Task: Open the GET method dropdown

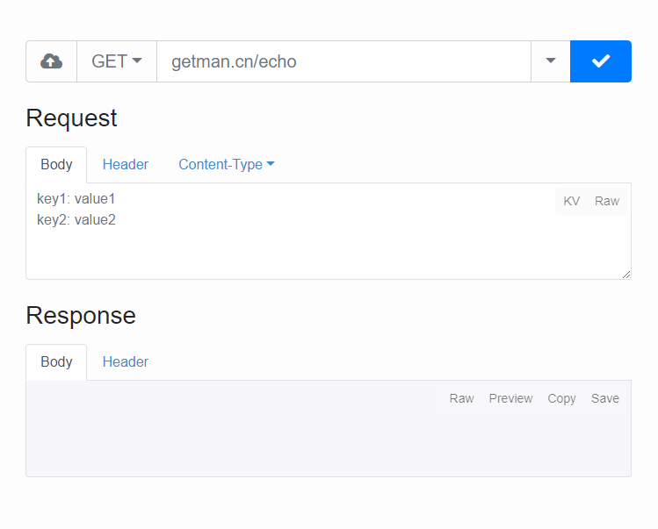Action: point(117,61)
